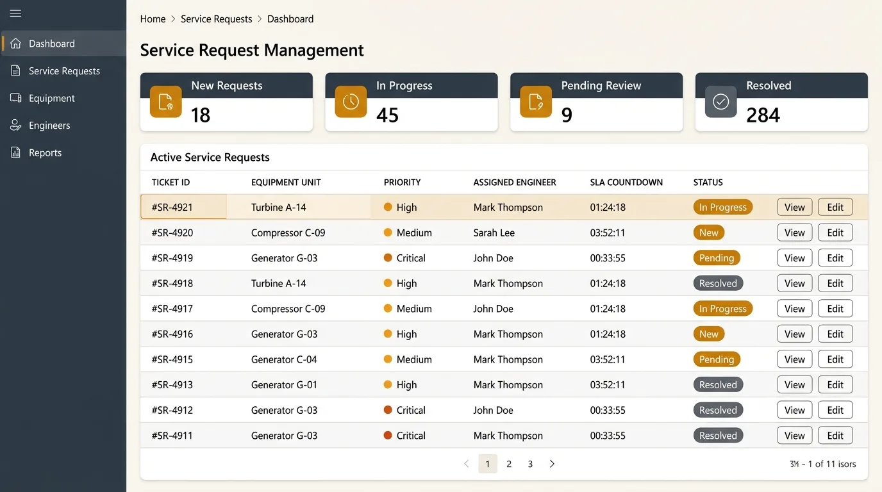The width and height of the screenshot is (882, 492).
Task: Edit ticket #SR-4911
Action: (x=835, y=436)
